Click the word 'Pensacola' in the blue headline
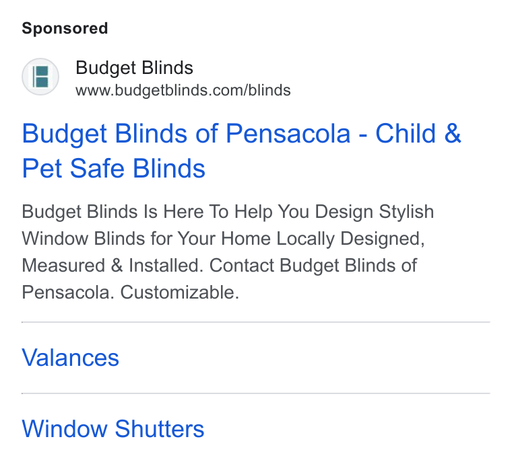Image resolution: width=512 pixels, height=464 pixels. click(288, 133)
